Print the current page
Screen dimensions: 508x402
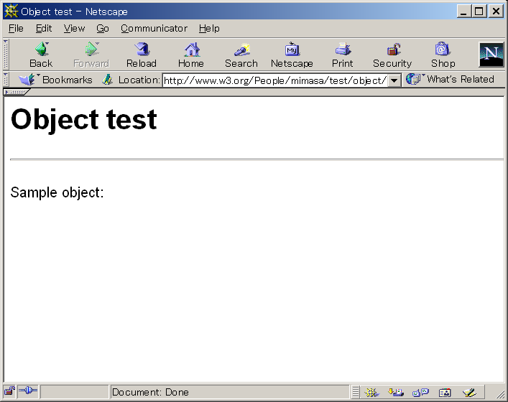[343, 55]
